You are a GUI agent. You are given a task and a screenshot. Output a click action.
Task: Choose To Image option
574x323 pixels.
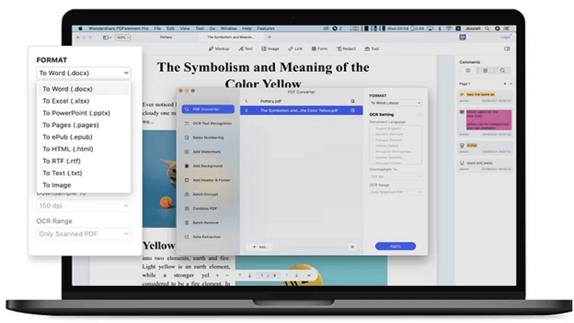point(83,185)
